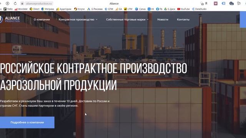Bookmark this page with the bookmark icon
Viewport: 246px width, 138px height.
click(206, 3)
